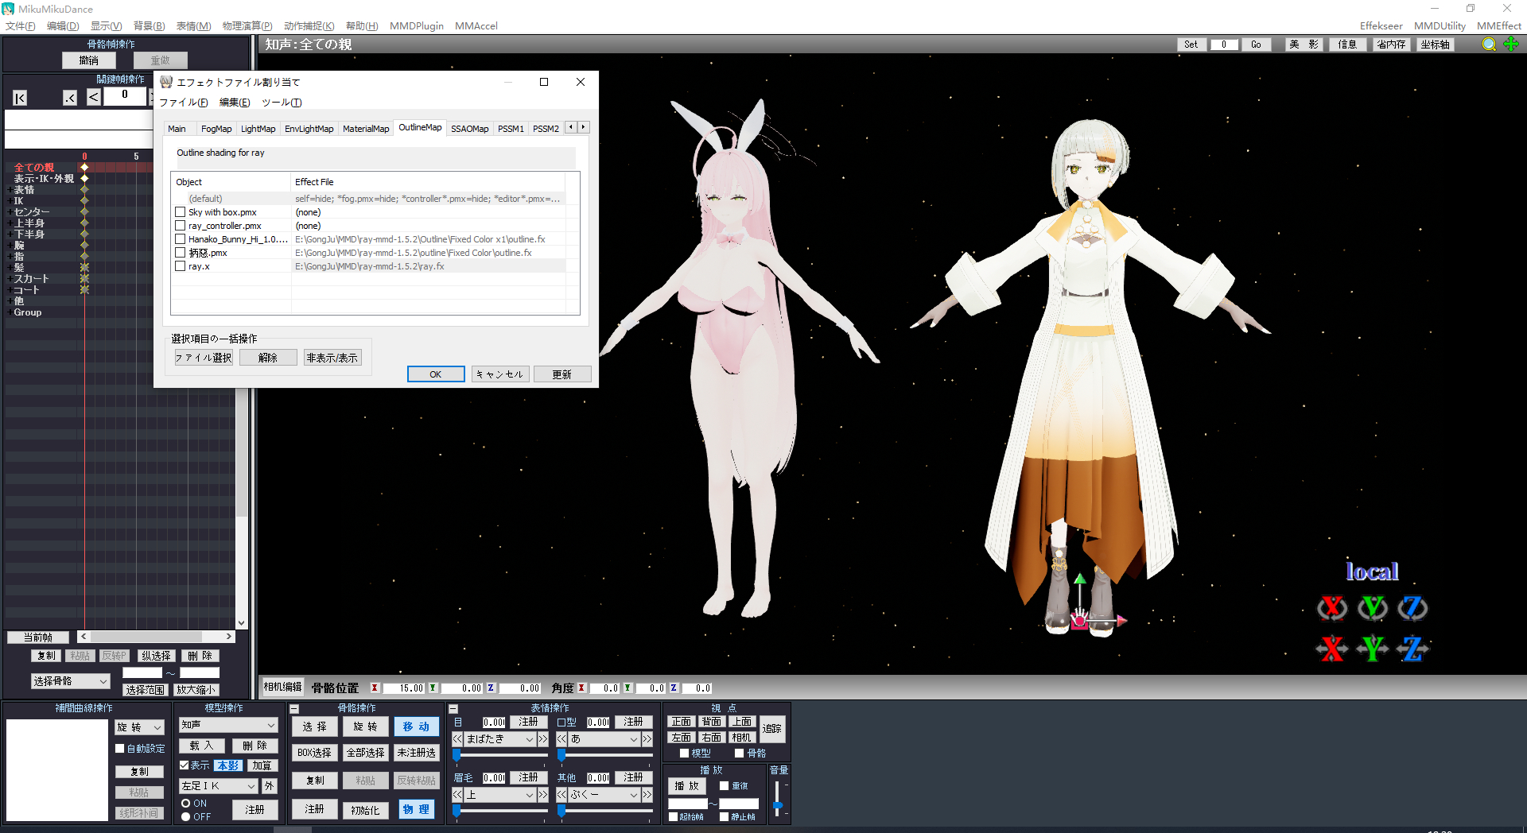Open the MMEffect menu
The width and height of the screenshot is (1527, 833).
(x=1499, y=26)
